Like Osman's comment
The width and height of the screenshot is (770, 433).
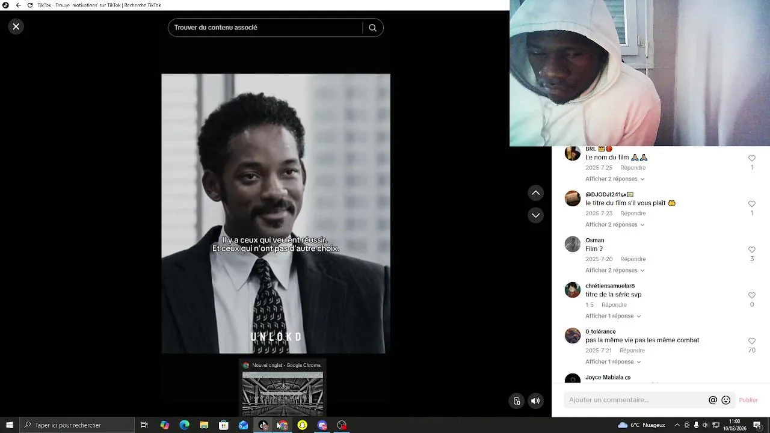pos(751,250)
